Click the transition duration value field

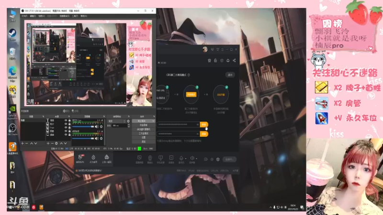click(x=119, y=125)
